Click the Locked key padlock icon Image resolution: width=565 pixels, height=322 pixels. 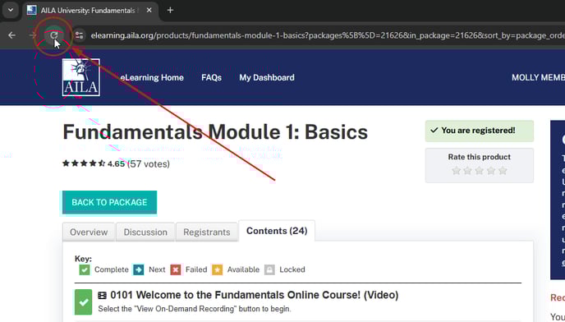269,269
